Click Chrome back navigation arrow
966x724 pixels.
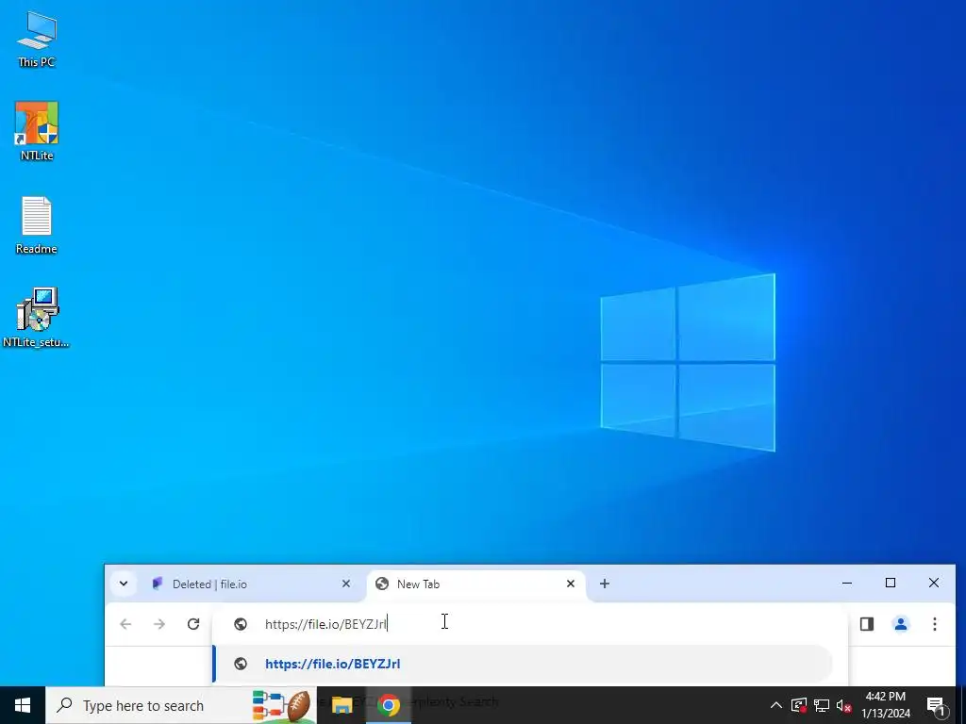(125, 624)
